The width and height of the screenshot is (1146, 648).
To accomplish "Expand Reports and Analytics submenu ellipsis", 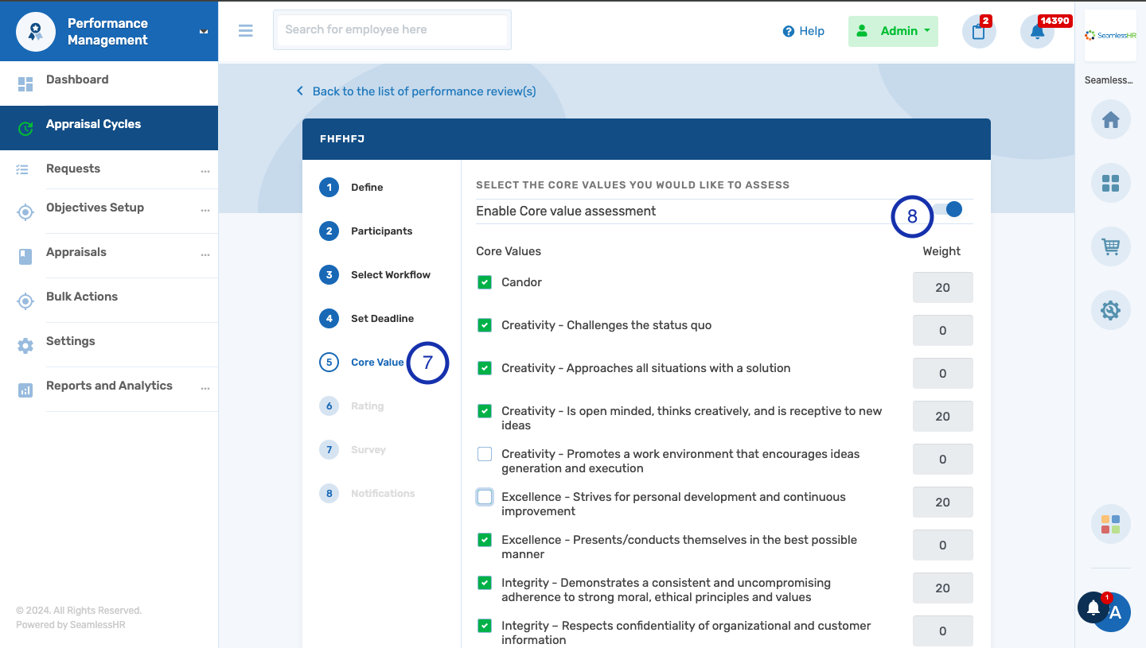I will (205, 388).
